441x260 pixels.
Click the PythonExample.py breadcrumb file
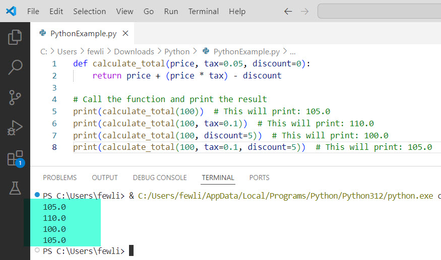(x=246, y=52)
